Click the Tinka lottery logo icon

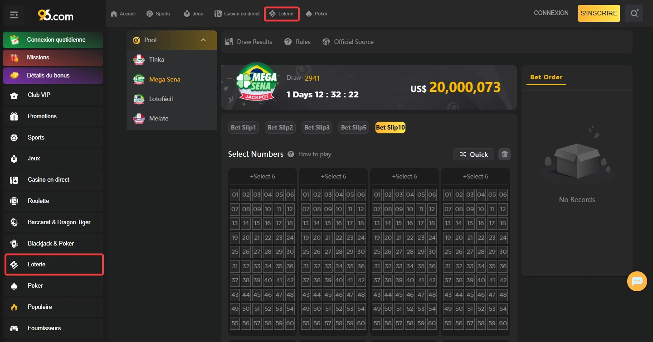pos(139,59)
